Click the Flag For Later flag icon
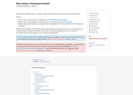133x95 pixels. [x=90, y=32]
